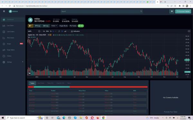The width and height of the screenshot is (193, 120).
Task: Select the Trades tab below chart
Action: click(x=32, y=83)
